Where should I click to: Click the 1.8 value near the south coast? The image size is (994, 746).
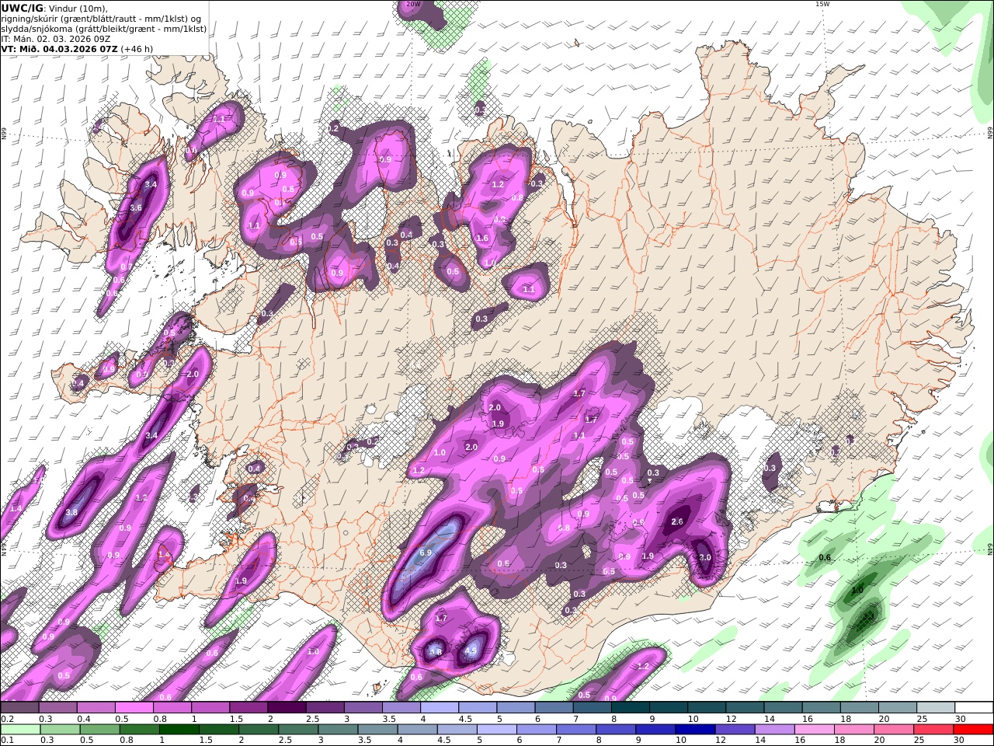click(x=436, y=652)
